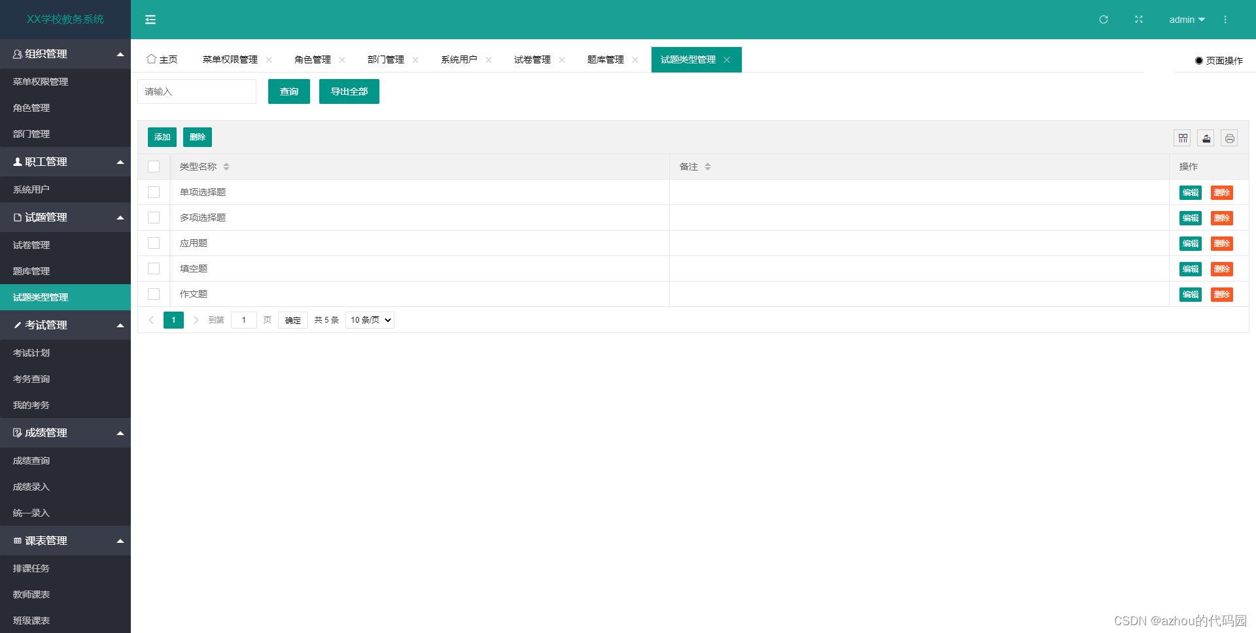The image size is (1256, 633).
Task: Tick the select-all header checkbox
Action: (x=154, y=167)
